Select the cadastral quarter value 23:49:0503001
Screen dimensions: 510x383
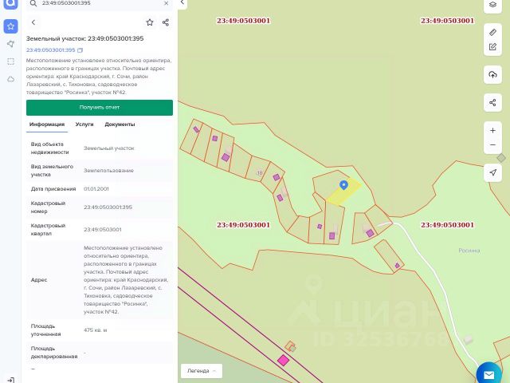(103, 230)
